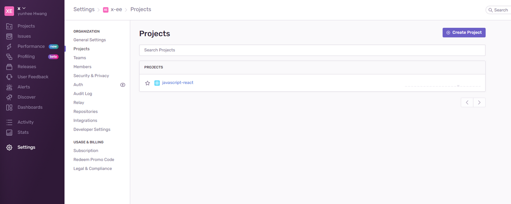Go to Profiling page
Viewport: 511px width, 204px height.
tap(26, 57)
